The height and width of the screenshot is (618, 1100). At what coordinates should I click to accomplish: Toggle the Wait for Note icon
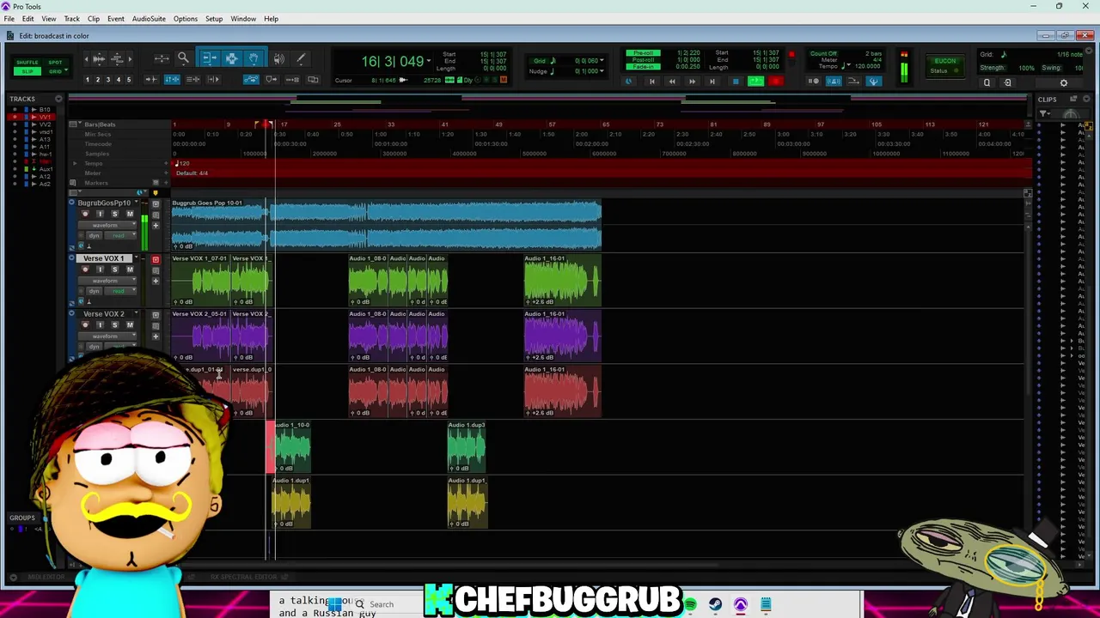point(813,82)
